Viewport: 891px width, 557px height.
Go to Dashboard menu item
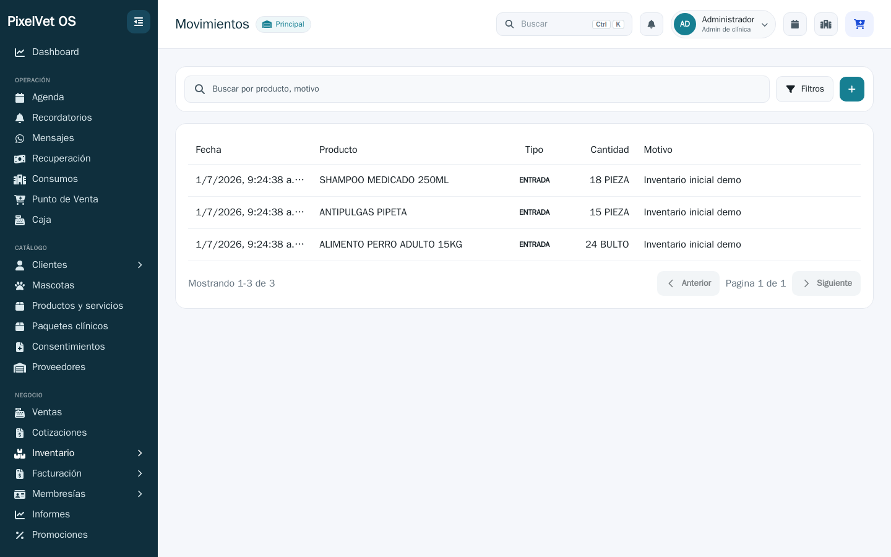point(79,52)
